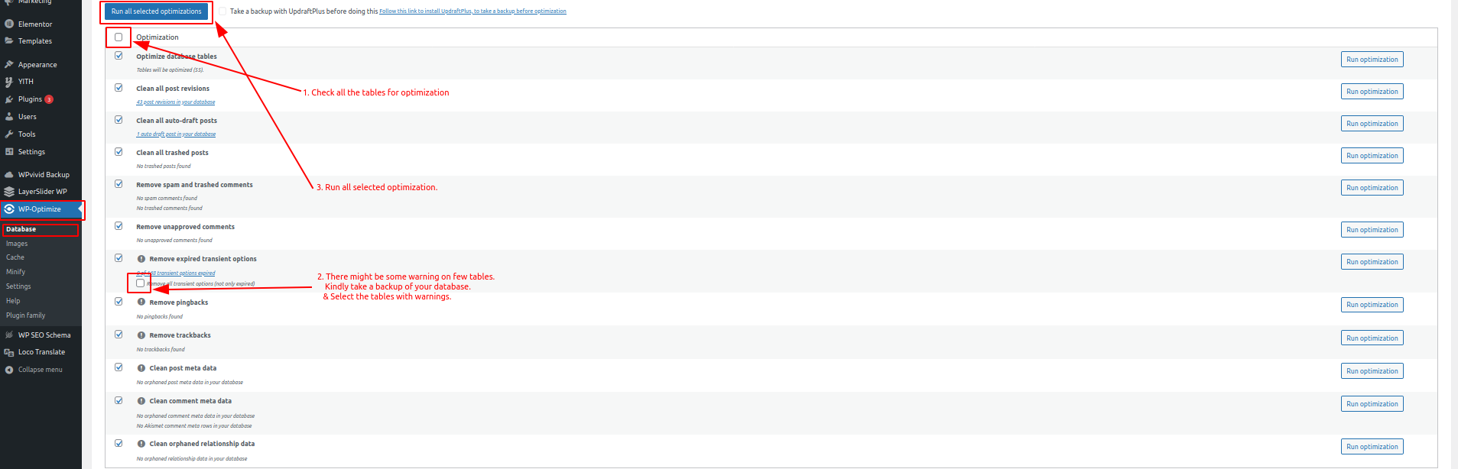This screenshot has height=469, width=1458.
Task: Toggle the select-all Optimization checkbox
Action: point(119,37)
